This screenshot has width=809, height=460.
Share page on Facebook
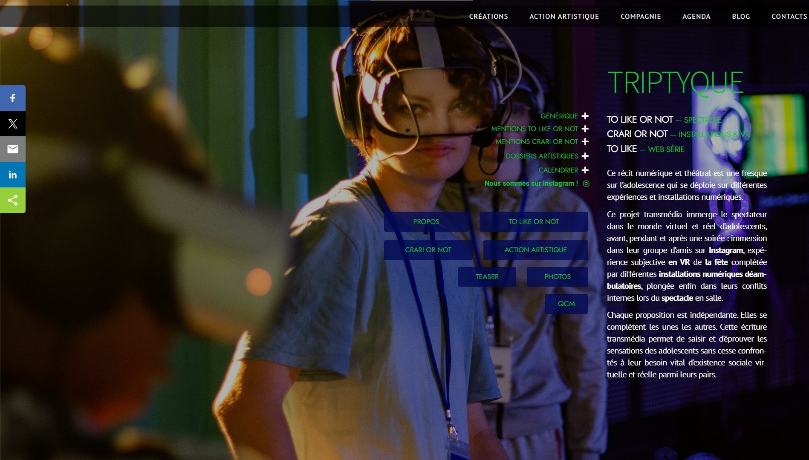coord(13,98)
